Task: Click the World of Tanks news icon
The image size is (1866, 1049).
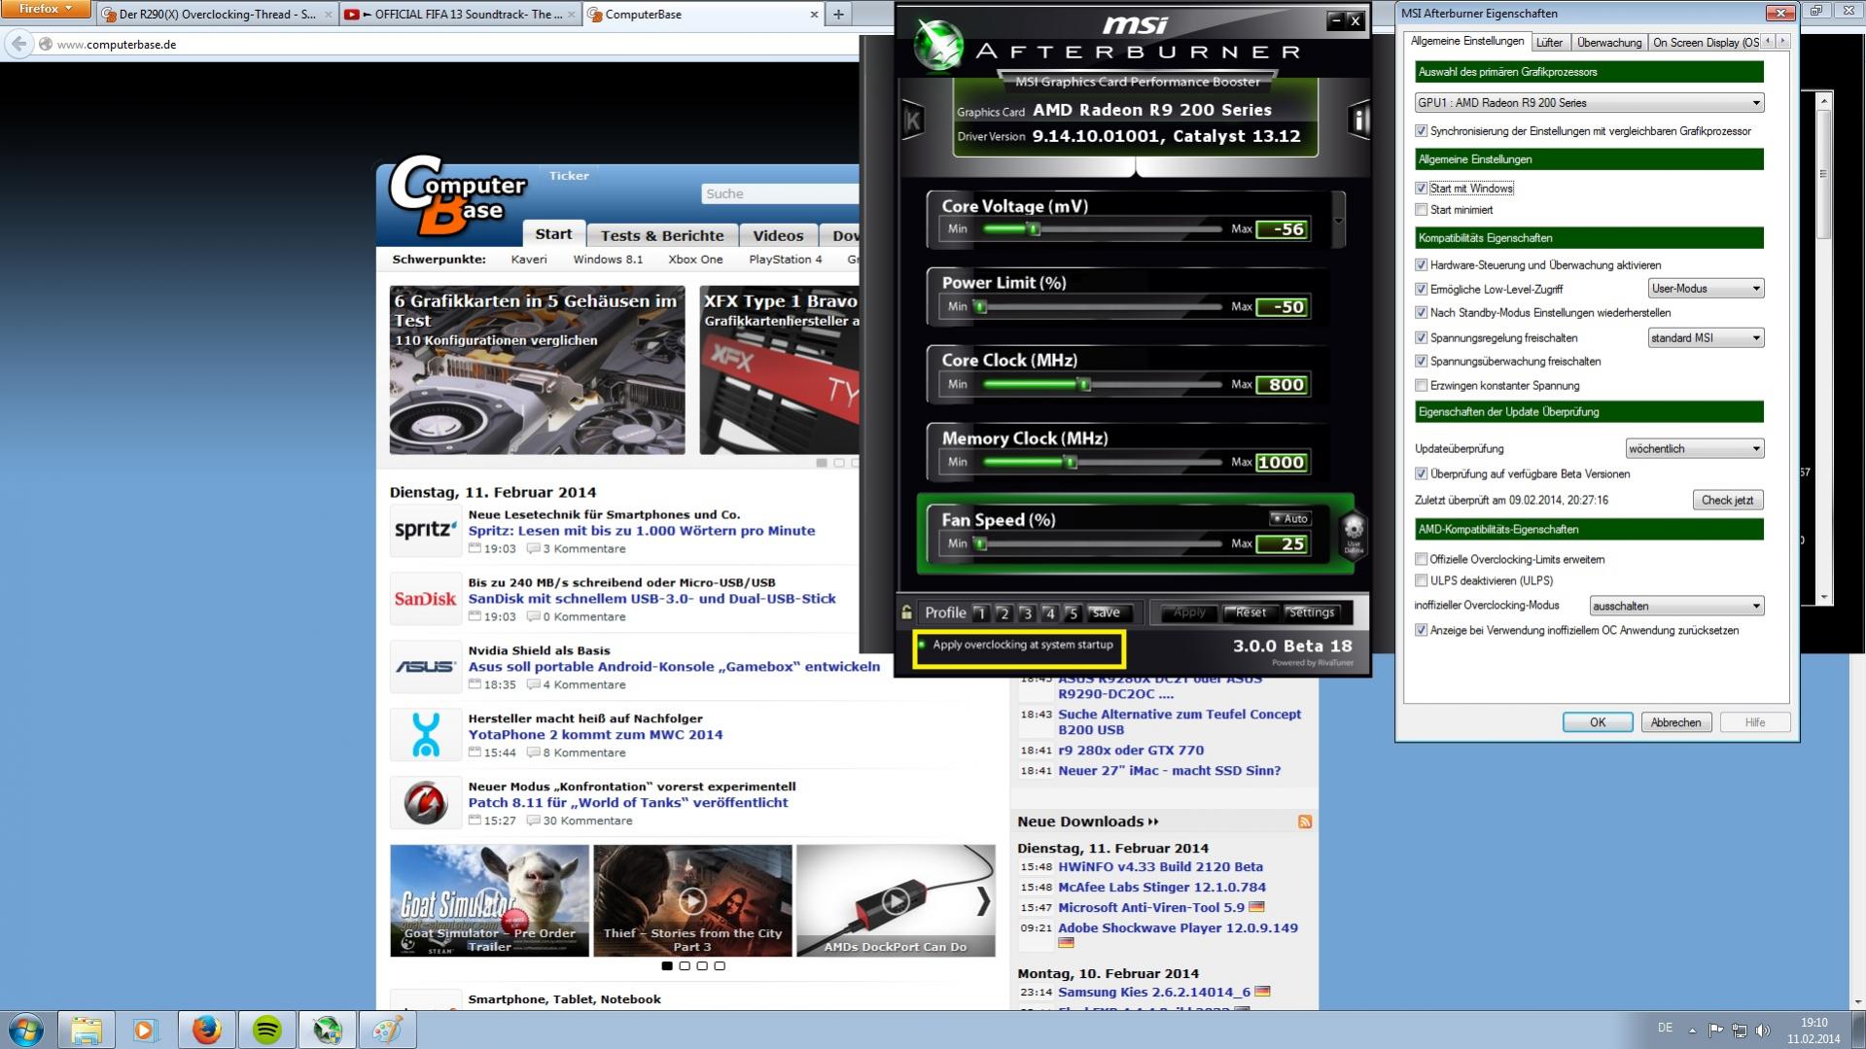Action: pyautogui.click(x=425, y=802)
